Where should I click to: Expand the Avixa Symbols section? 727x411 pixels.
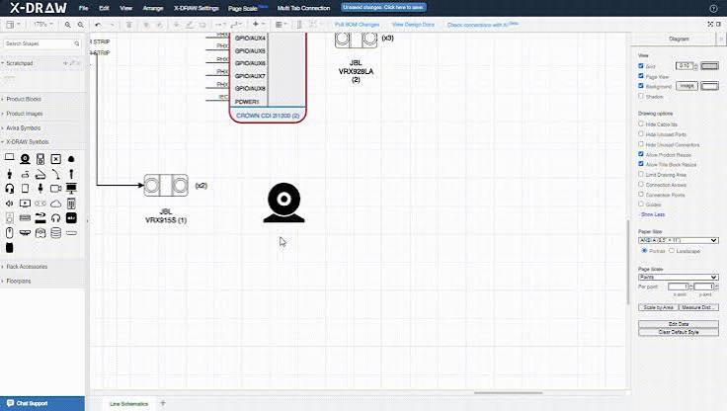pyautogui.click(x=23, y=128)
